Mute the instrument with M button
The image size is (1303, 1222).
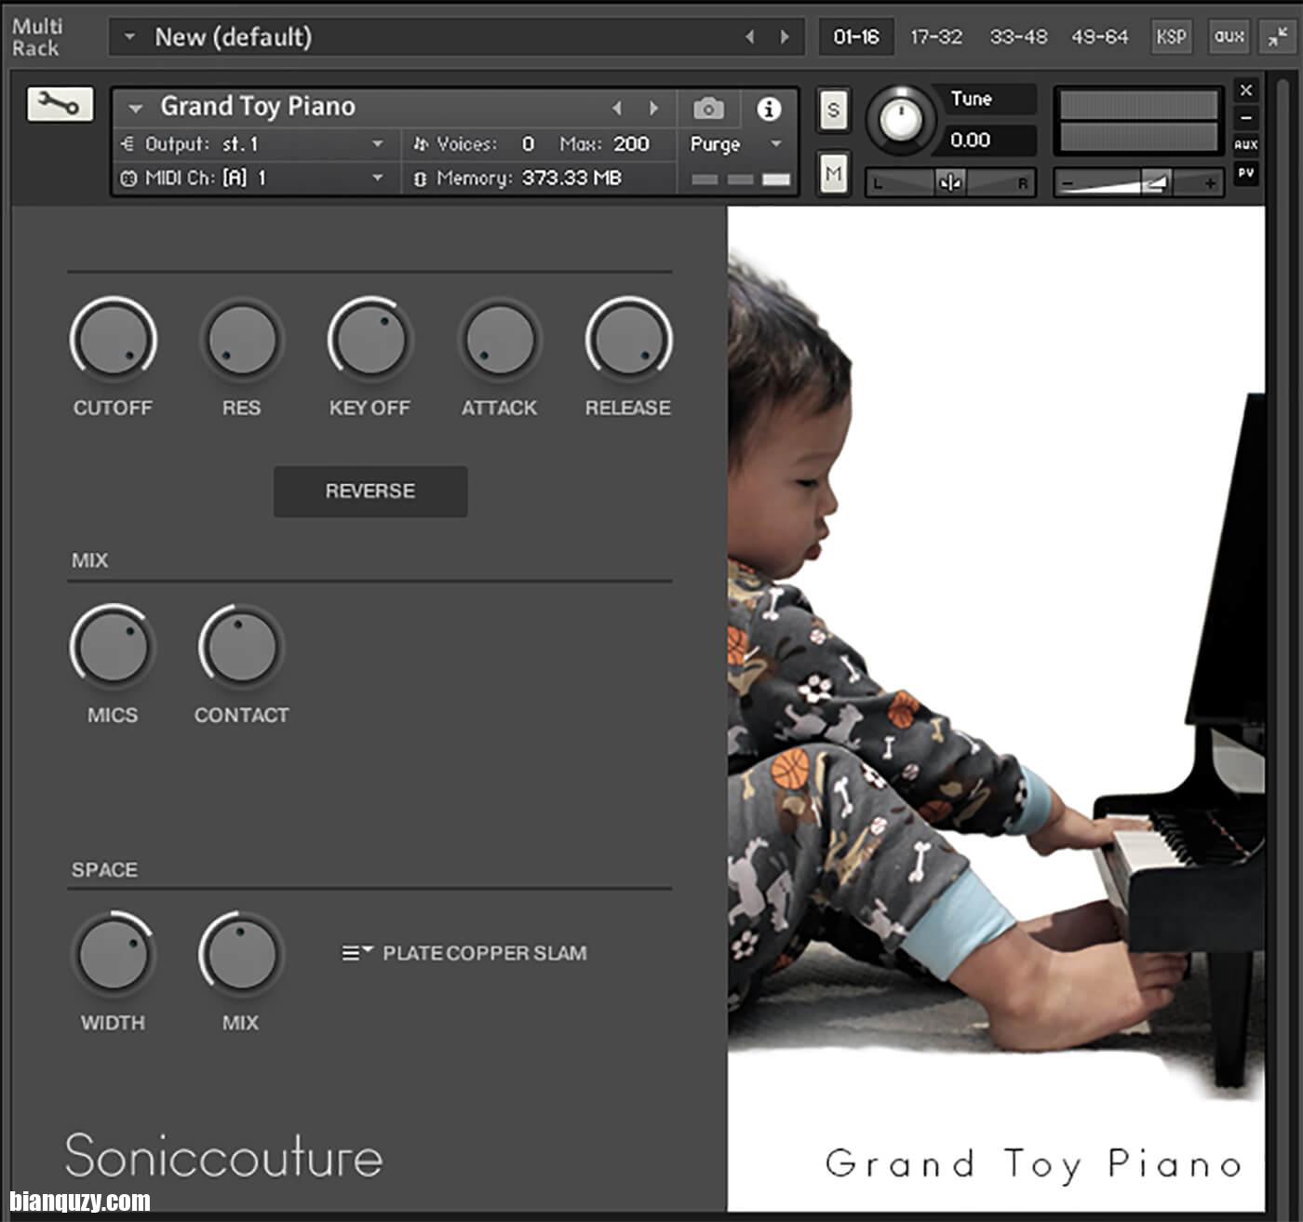833,174
